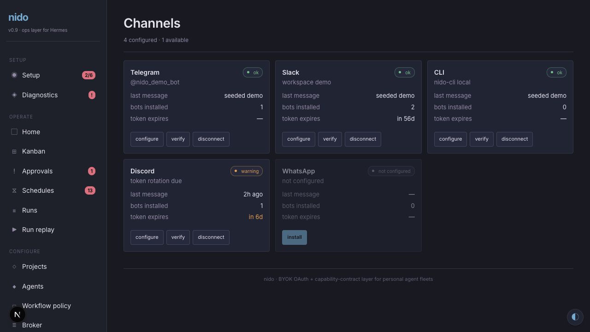Click the Channels page heading
The image size is (590, 332).
(x=152, y=24)
